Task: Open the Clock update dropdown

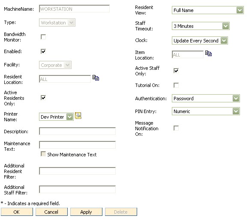Action: click(200, 41)
